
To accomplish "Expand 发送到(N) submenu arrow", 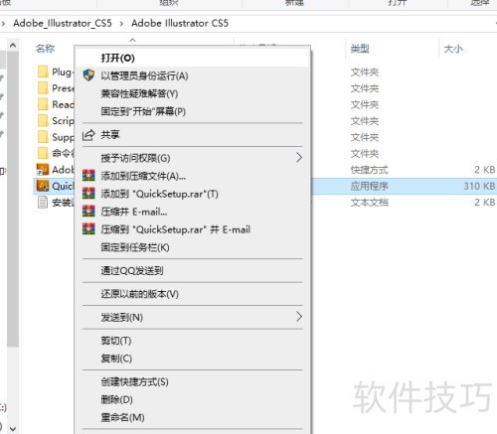I will [x=299, y=317].
